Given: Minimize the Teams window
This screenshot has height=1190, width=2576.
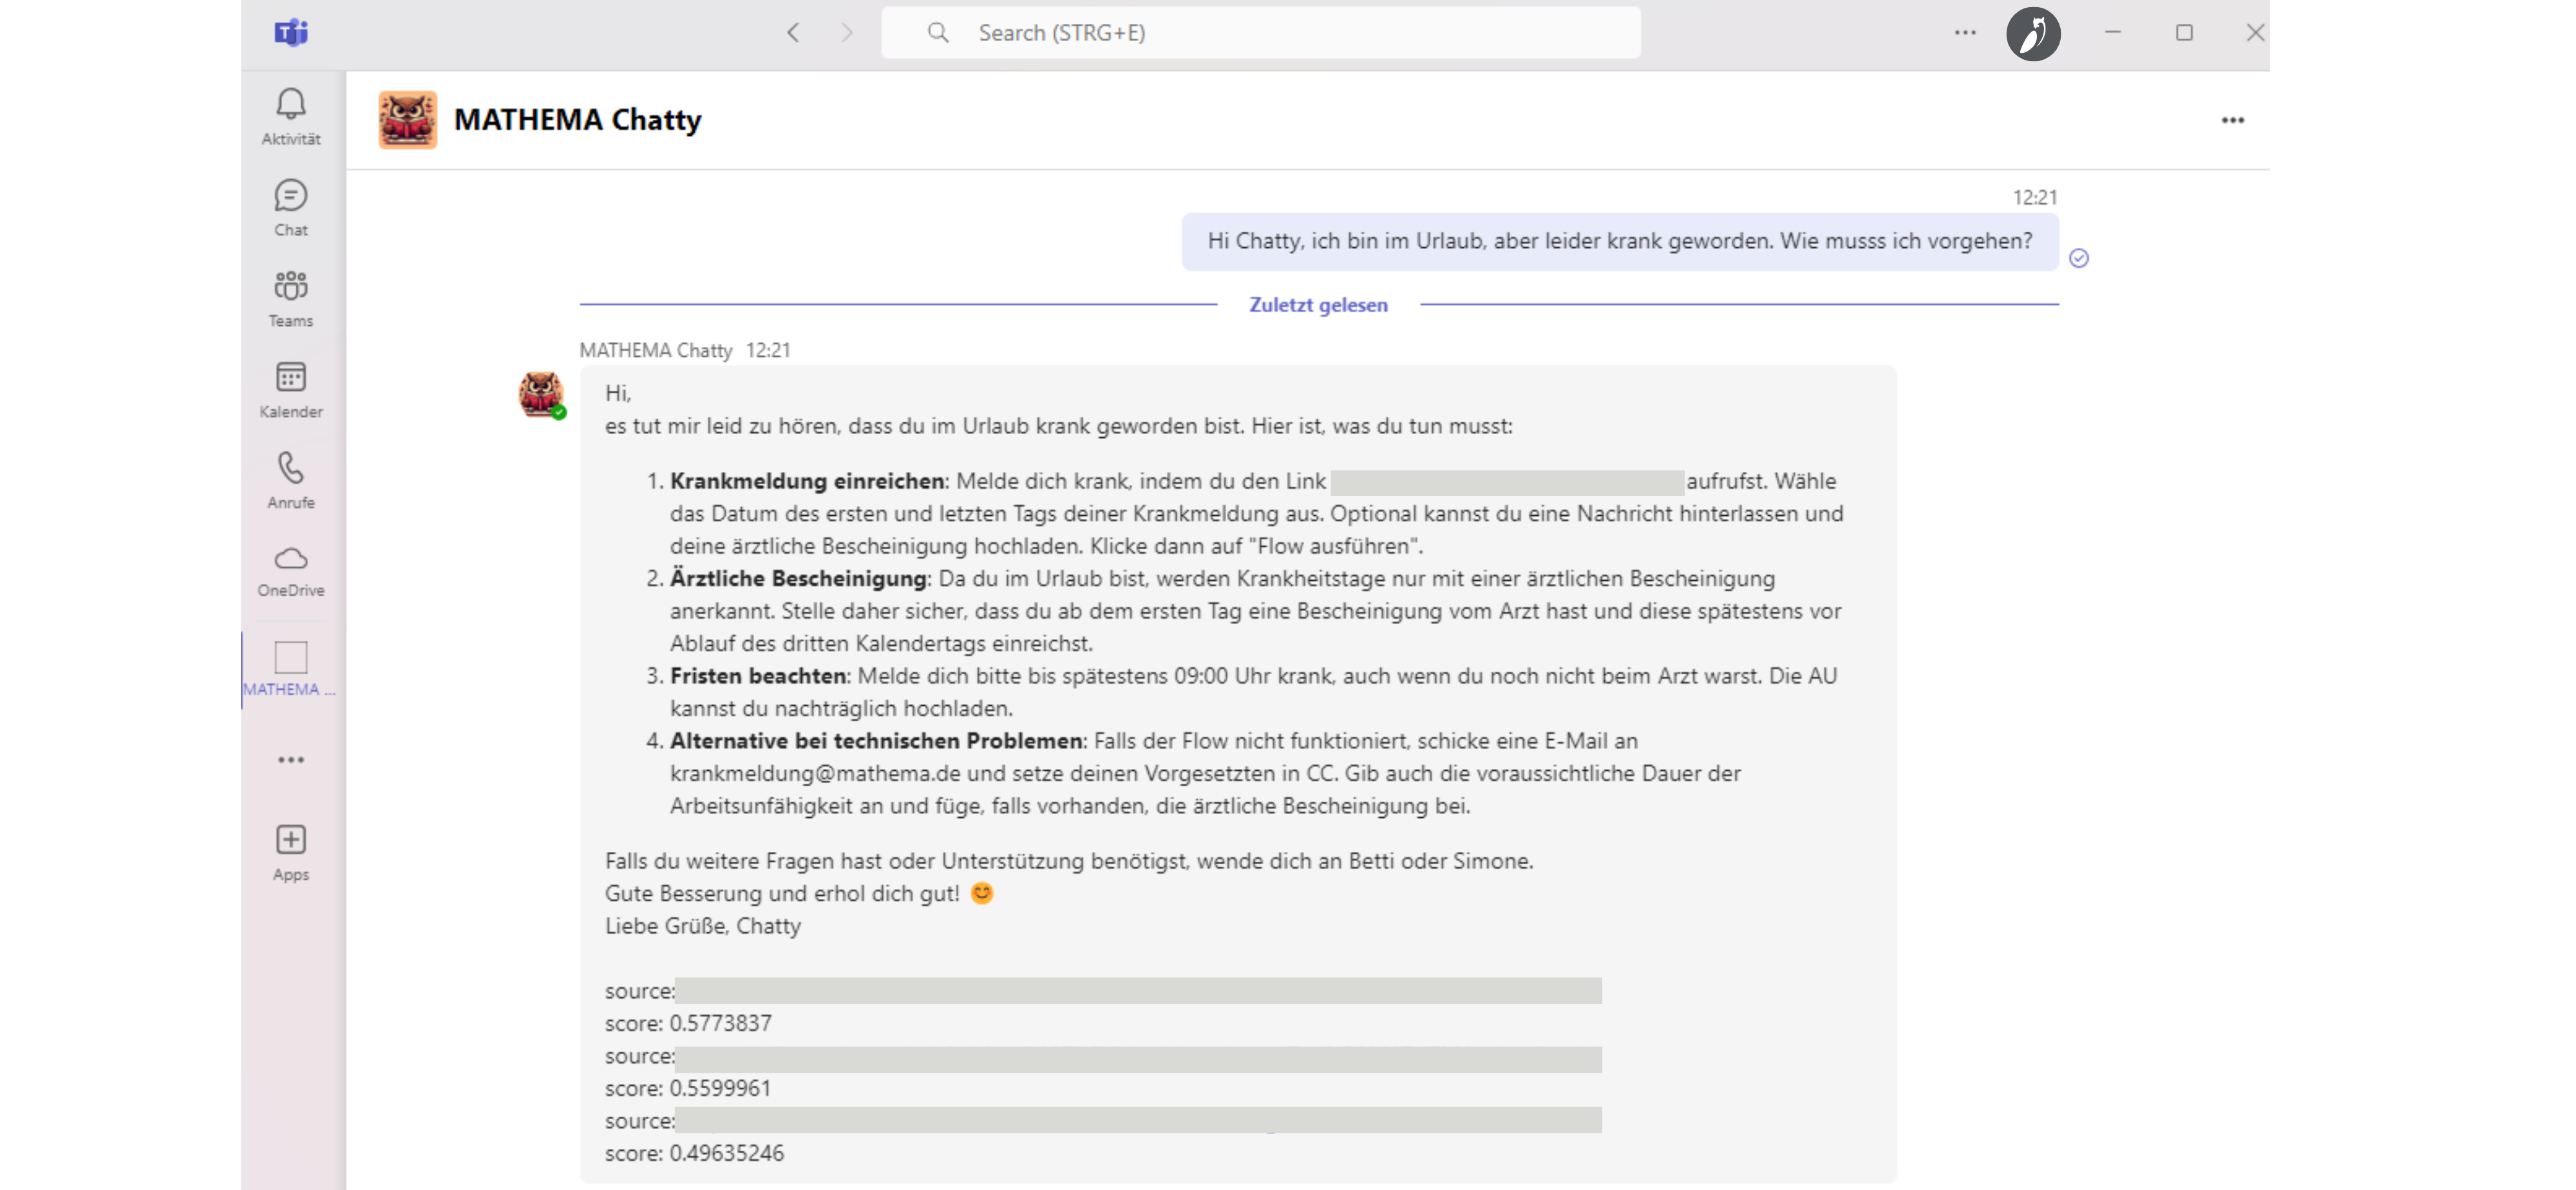Looking at the screenshot, I should [x=2112, y=33].
